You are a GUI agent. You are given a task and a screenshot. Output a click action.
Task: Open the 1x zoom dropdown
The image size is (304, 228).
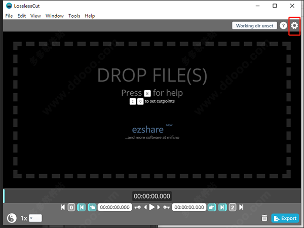(x=35, y=218)
